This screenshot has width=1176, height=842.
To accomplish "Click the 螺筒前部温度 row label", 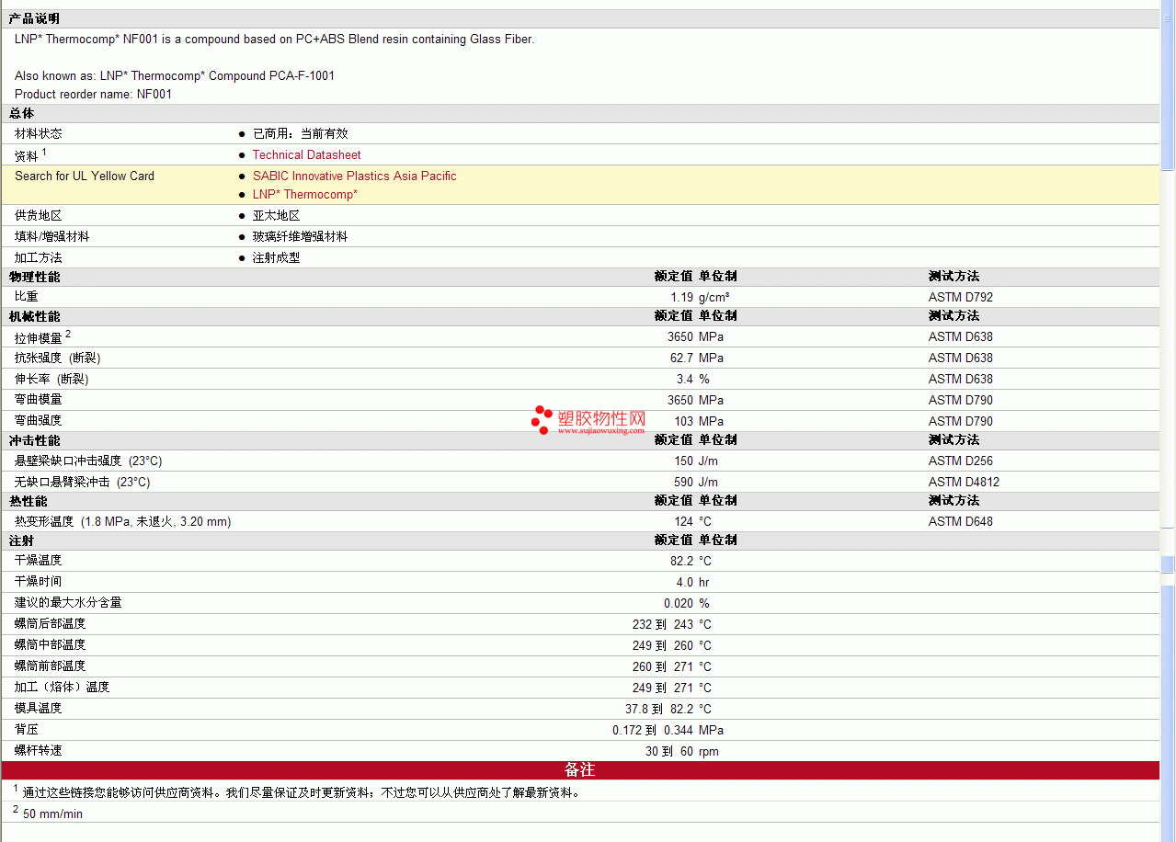I will coord(51,666).
